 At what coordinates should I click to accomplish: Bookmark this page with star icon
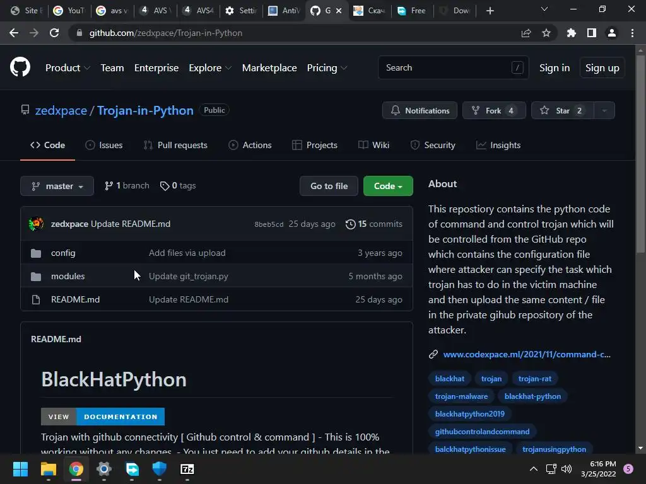click(x=546, y=33)
